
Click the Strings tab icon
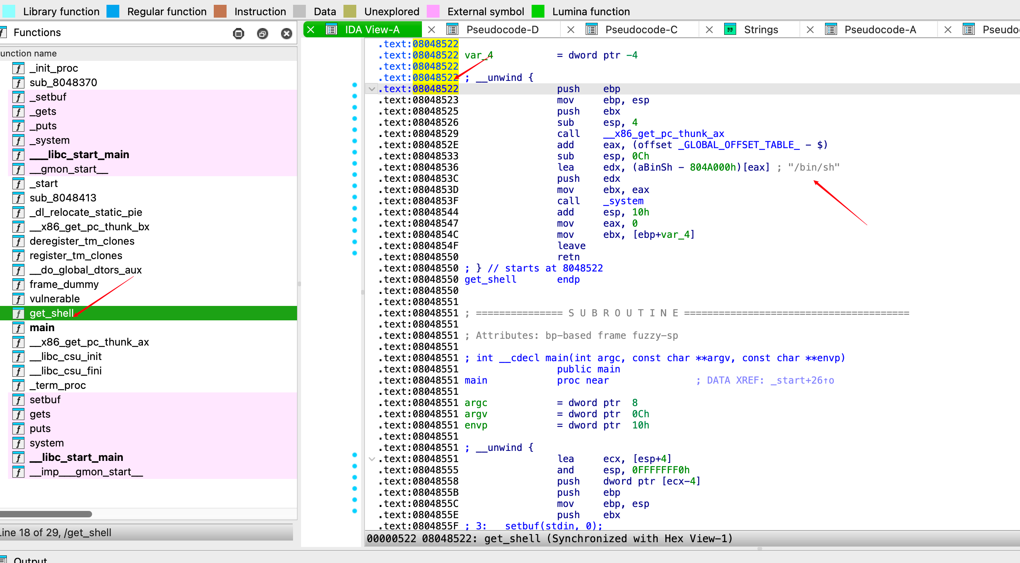click(730, 30)
